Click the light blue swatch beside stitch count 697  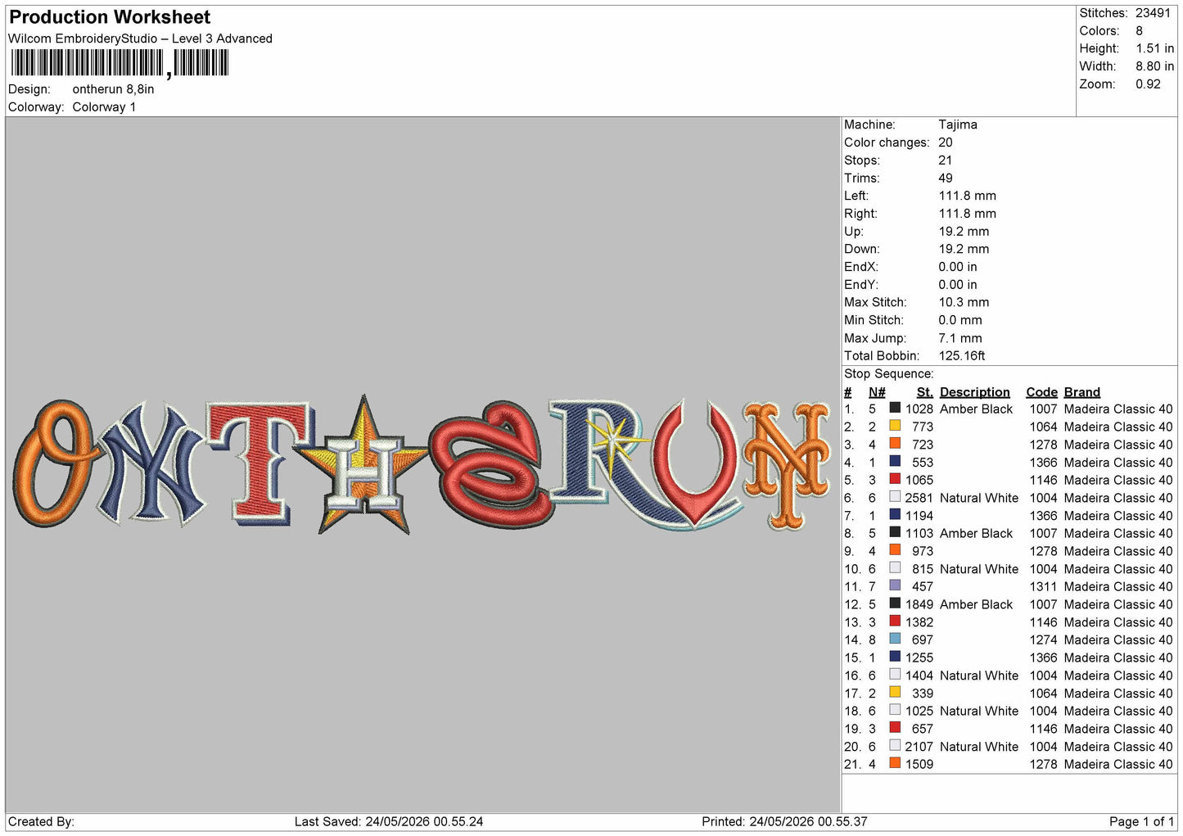[x=895, y=639]
